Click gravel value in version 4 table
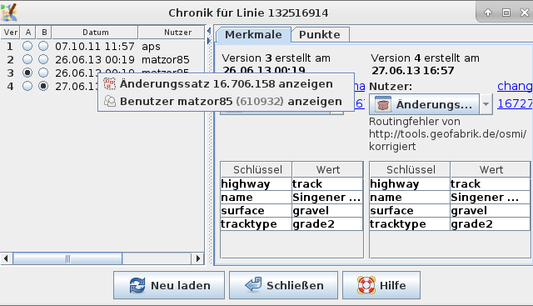This screenshot has width=533, height=306. pos(490,211)
